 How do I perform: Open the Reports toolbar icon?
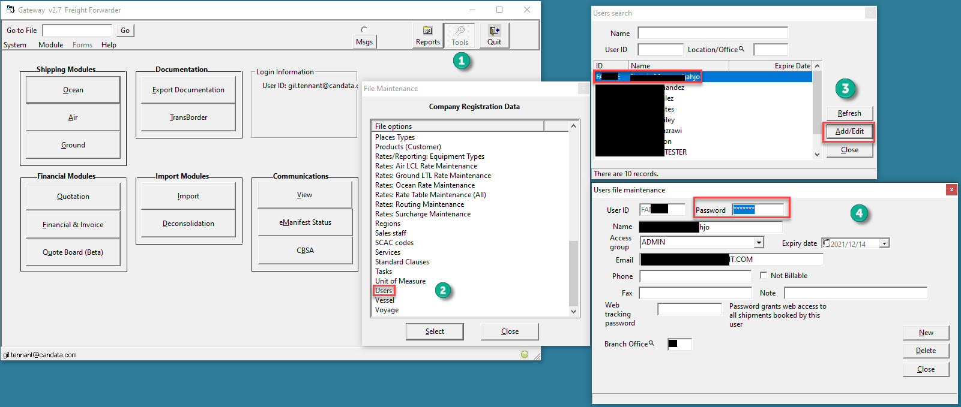tap(427, 35)
